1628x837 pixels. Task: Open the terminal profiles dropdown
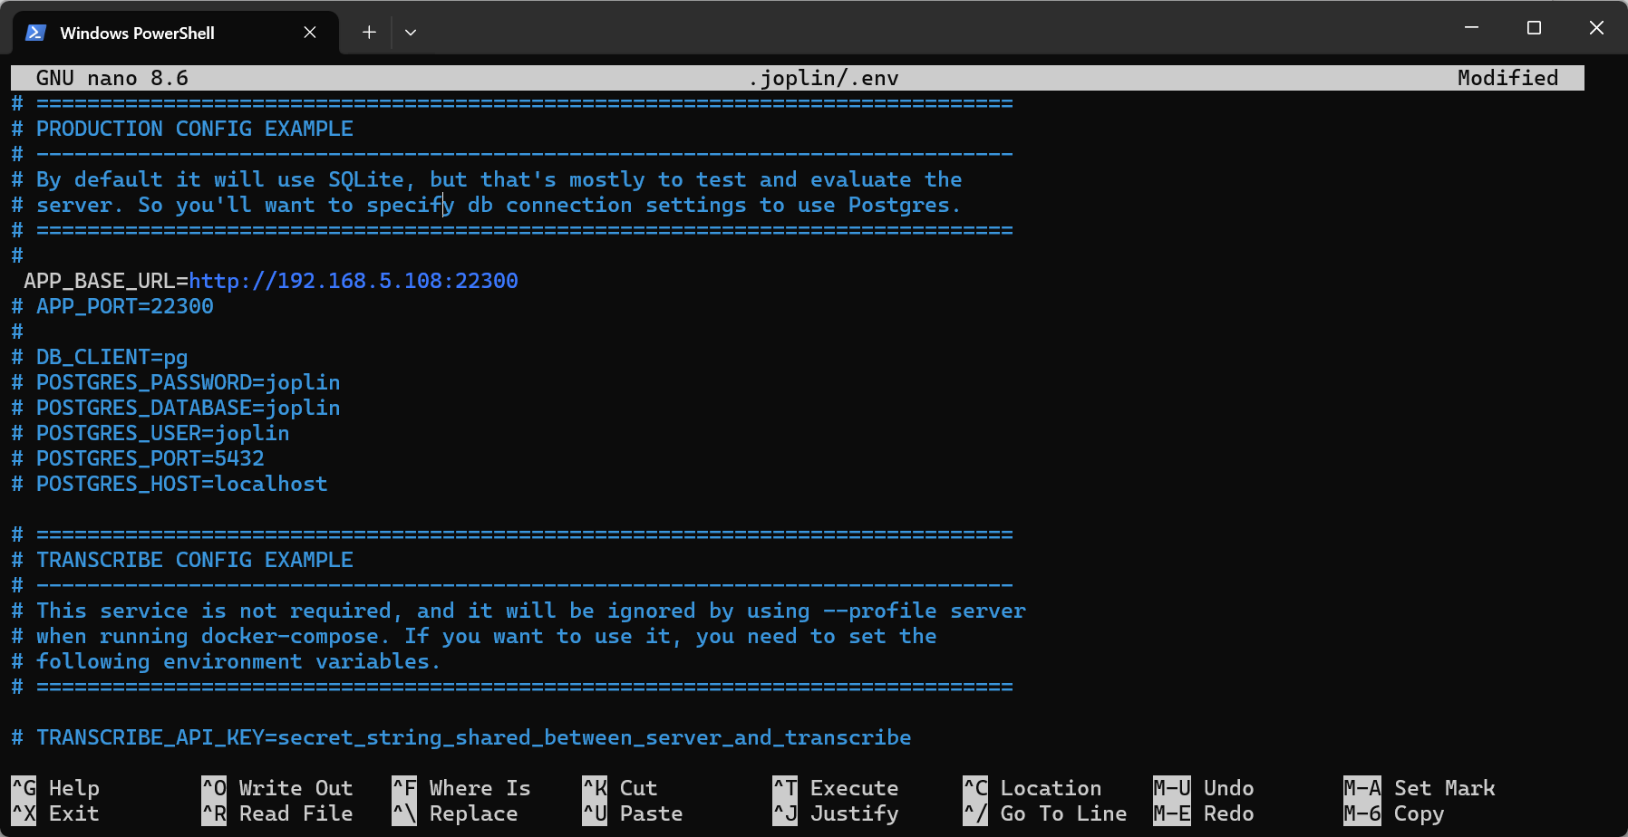tap(411, 33)
